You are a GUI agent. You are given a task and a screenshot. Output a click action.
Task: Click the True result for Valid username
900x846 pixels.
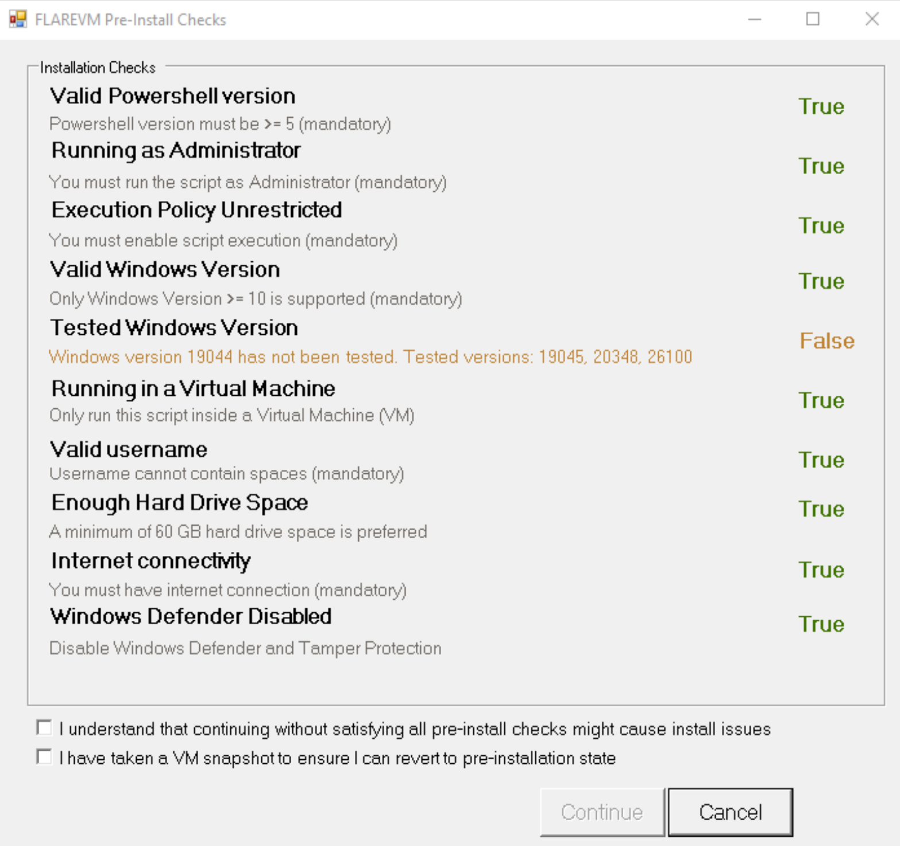pyautogui.click(x=821, y=460)
